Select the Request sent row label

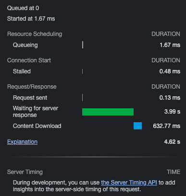point(30,98)
